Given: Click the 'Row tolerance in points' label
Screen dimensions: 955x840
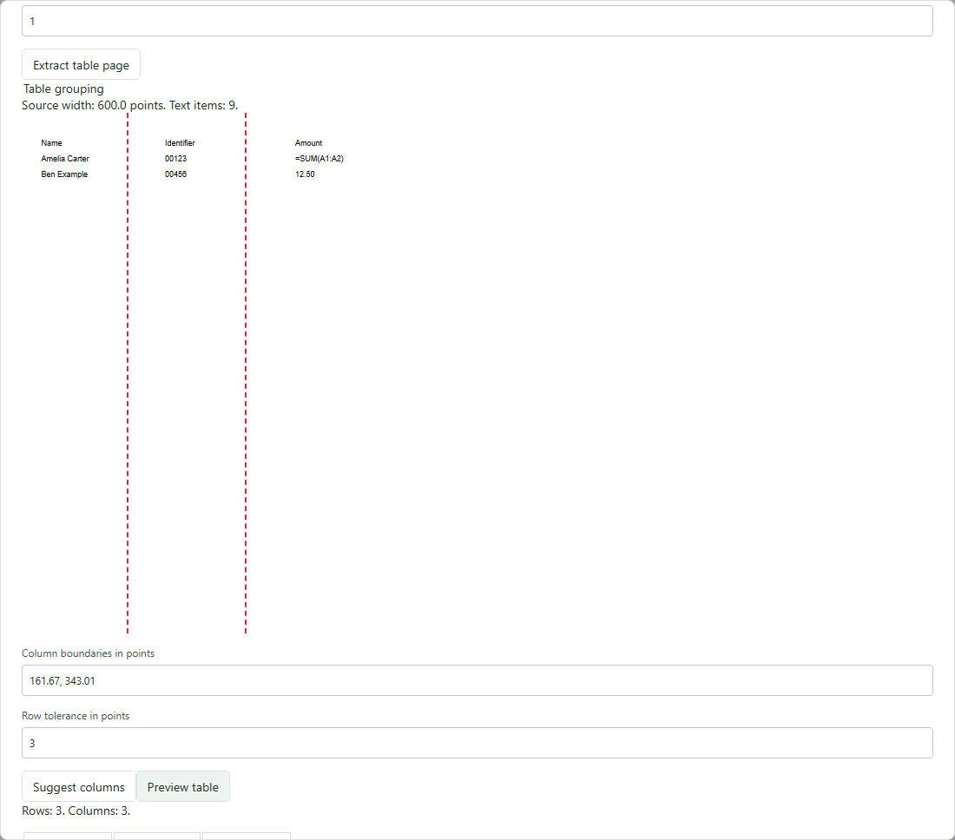Looking at the screenshot, I should [x=76, y=716].
